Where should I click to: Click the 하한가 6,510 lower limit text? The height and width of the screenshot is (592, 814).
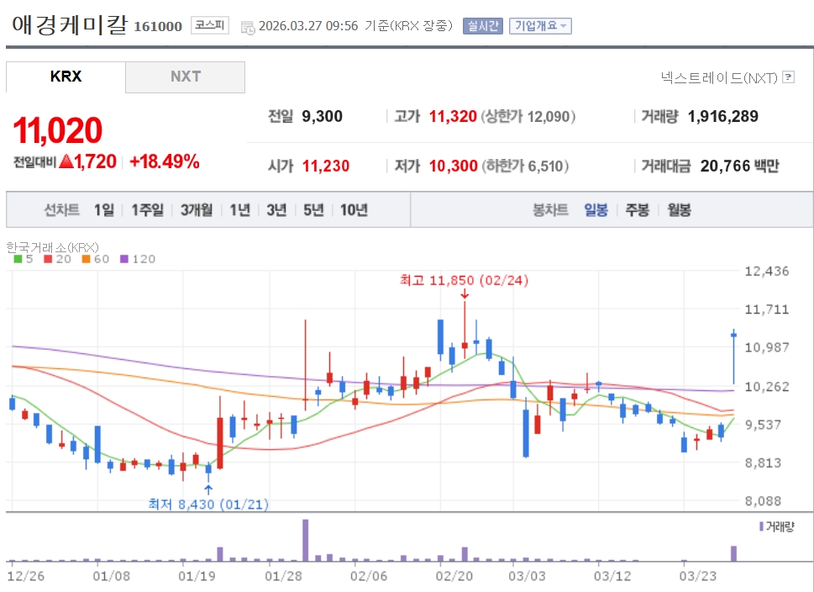525,166
